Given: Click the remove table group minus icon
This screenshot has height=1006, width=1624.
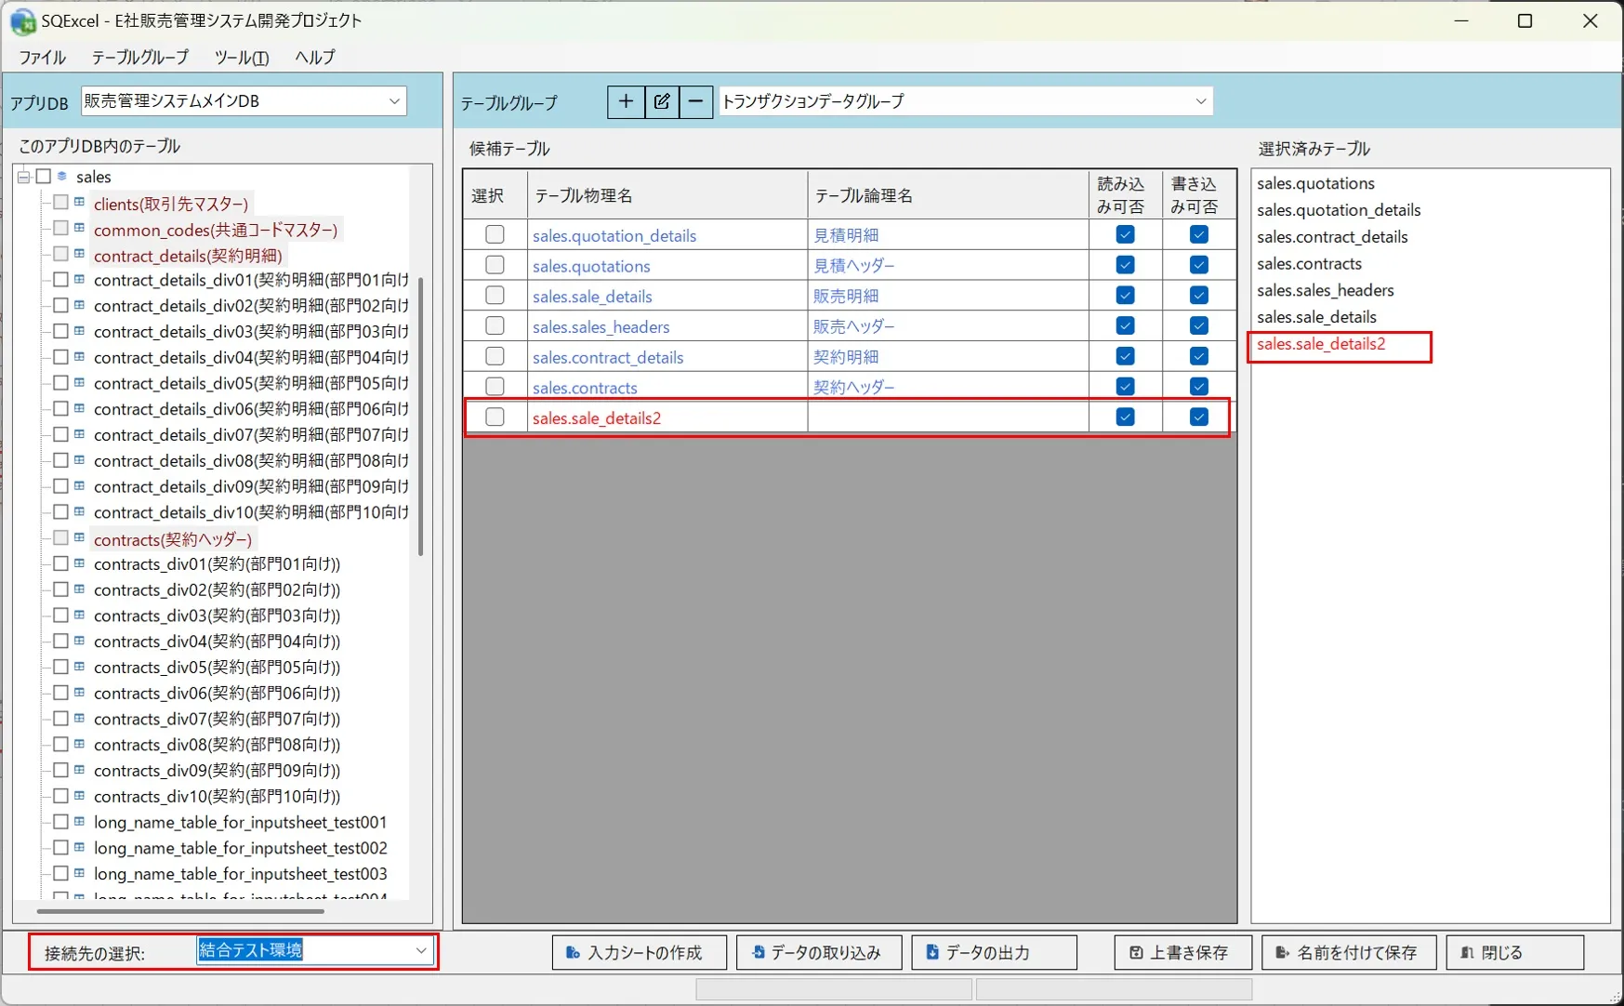Looking at the screenshot, I should click(695, 101).
